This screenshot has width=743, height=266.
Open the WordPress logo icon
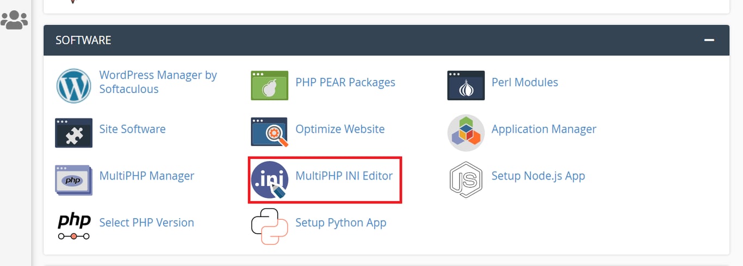(x=73, y=86)
